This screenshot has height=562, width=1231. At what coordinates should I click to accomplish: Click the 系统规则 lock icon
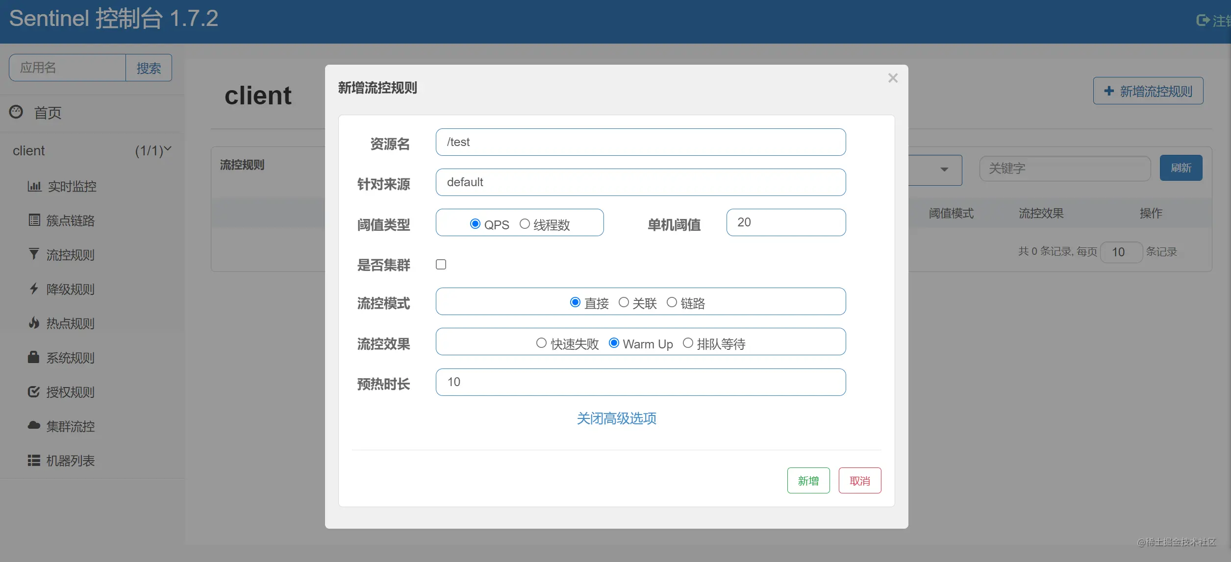pyautogui.click(x=33, y=357)
